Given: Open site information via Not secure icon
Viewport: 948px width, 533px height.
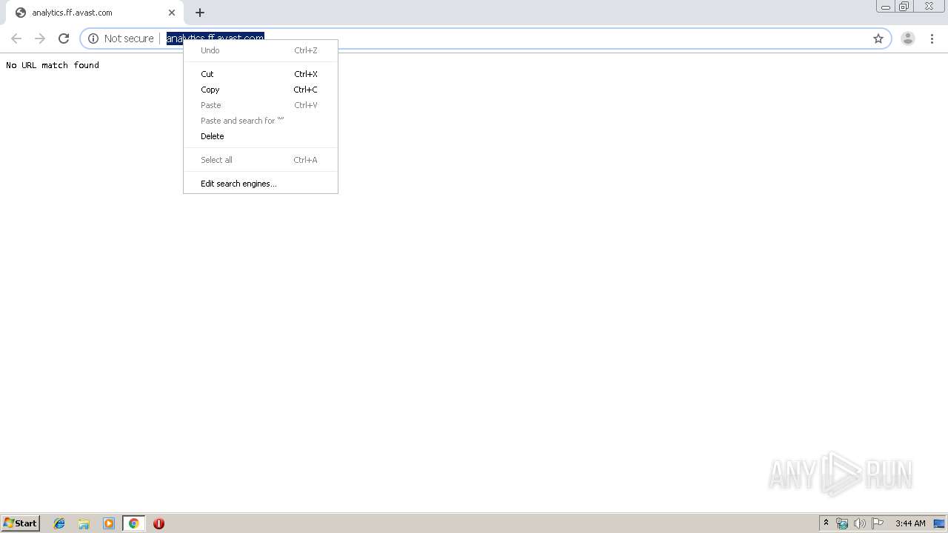Looking at the screenshot, I should 93,38.
